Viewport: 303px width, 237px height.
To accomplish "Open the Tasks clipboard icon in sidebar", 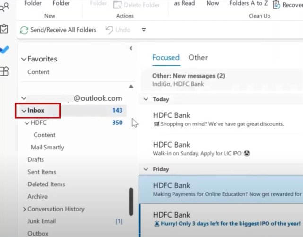I will (4, 29).
